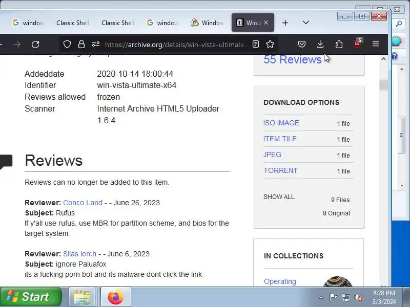
Task: Save page to Pocket icon
Action: pyautogui.click(x=302, y=44)
